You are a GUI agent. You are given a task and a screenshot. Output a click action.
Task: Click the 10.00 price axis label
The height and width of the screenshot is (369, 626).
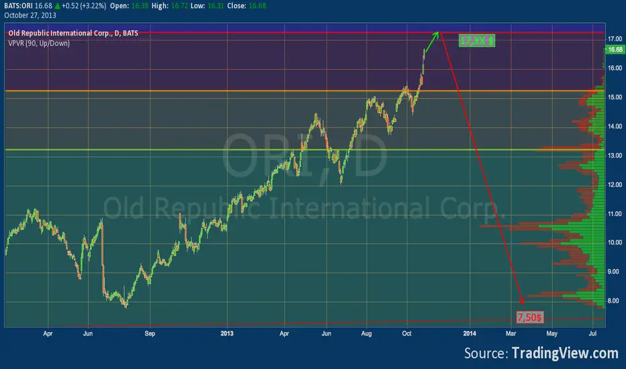[x=615, y=243]
